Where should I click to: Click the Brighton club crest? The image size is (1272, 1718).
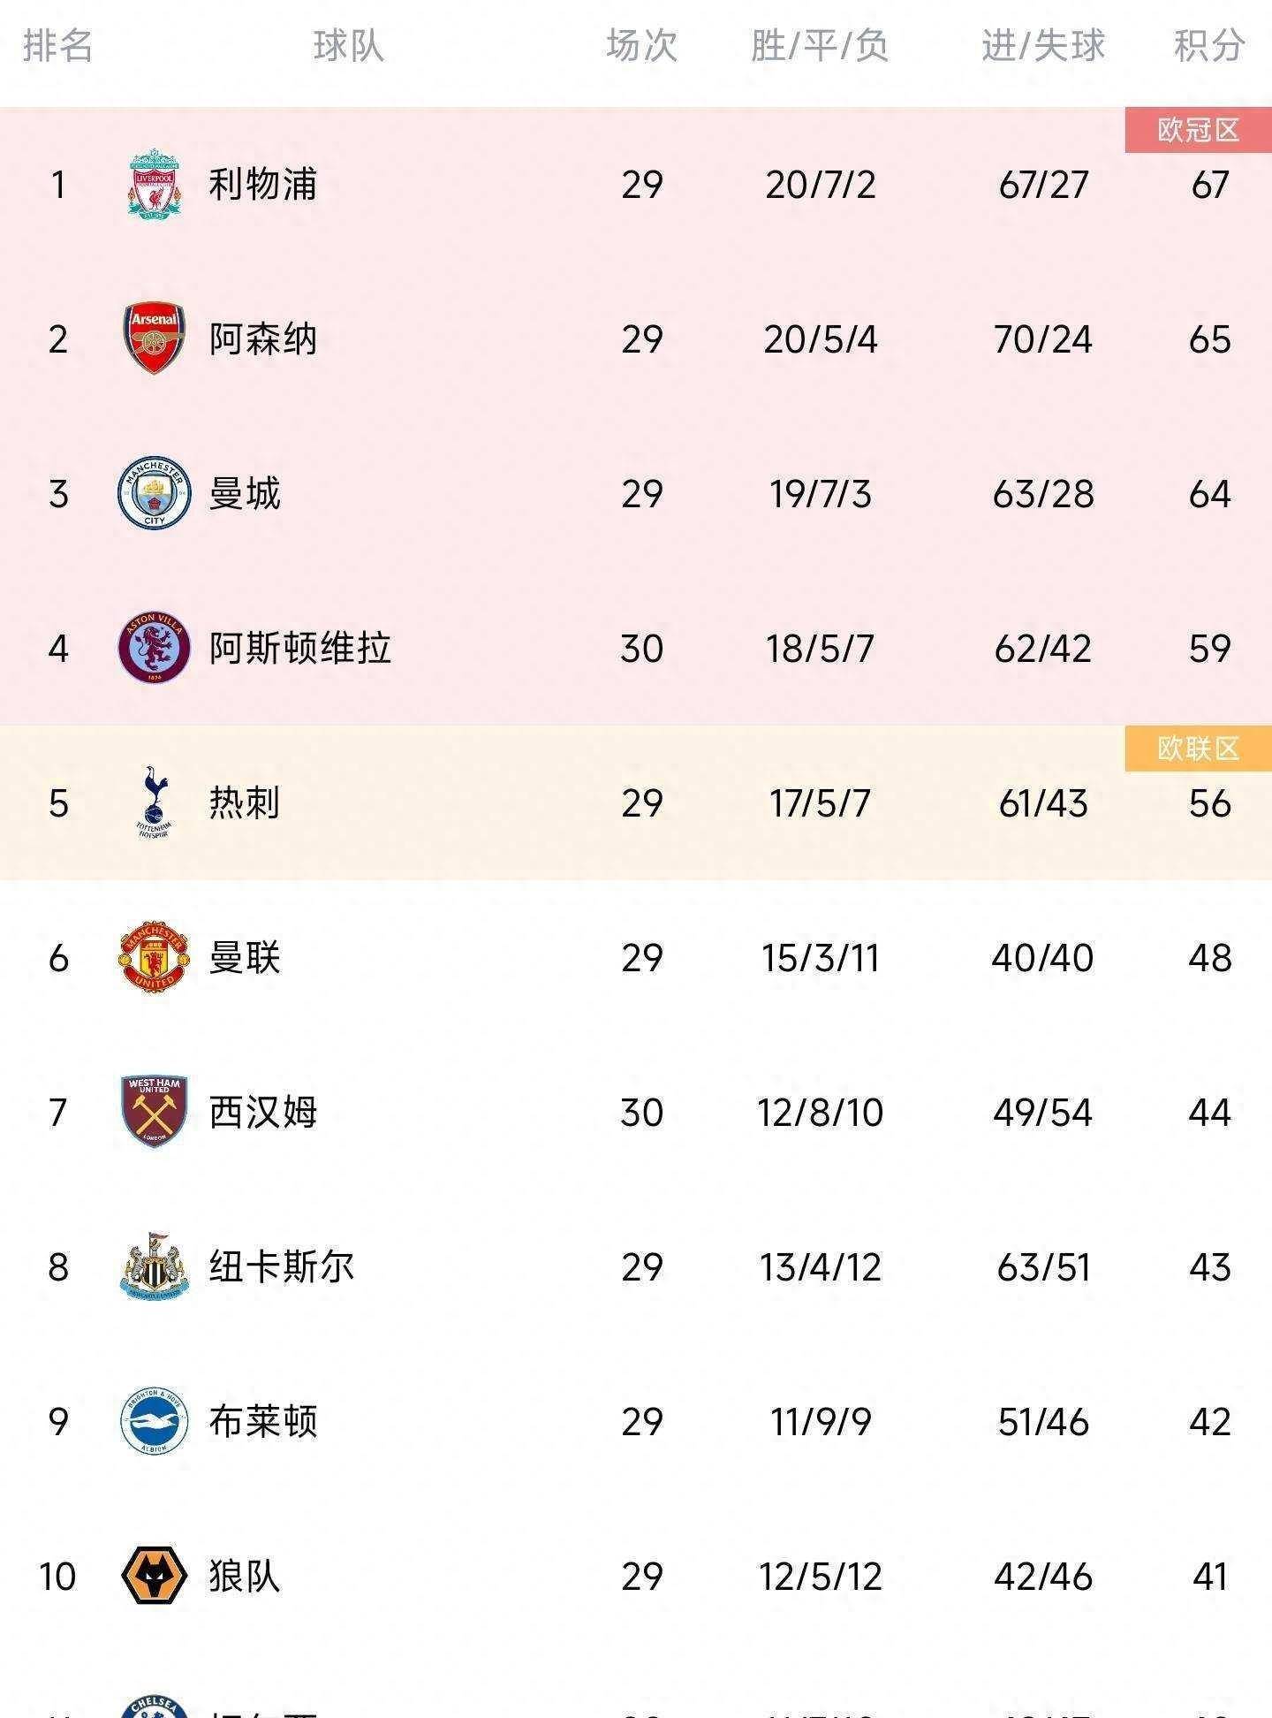154,1421
